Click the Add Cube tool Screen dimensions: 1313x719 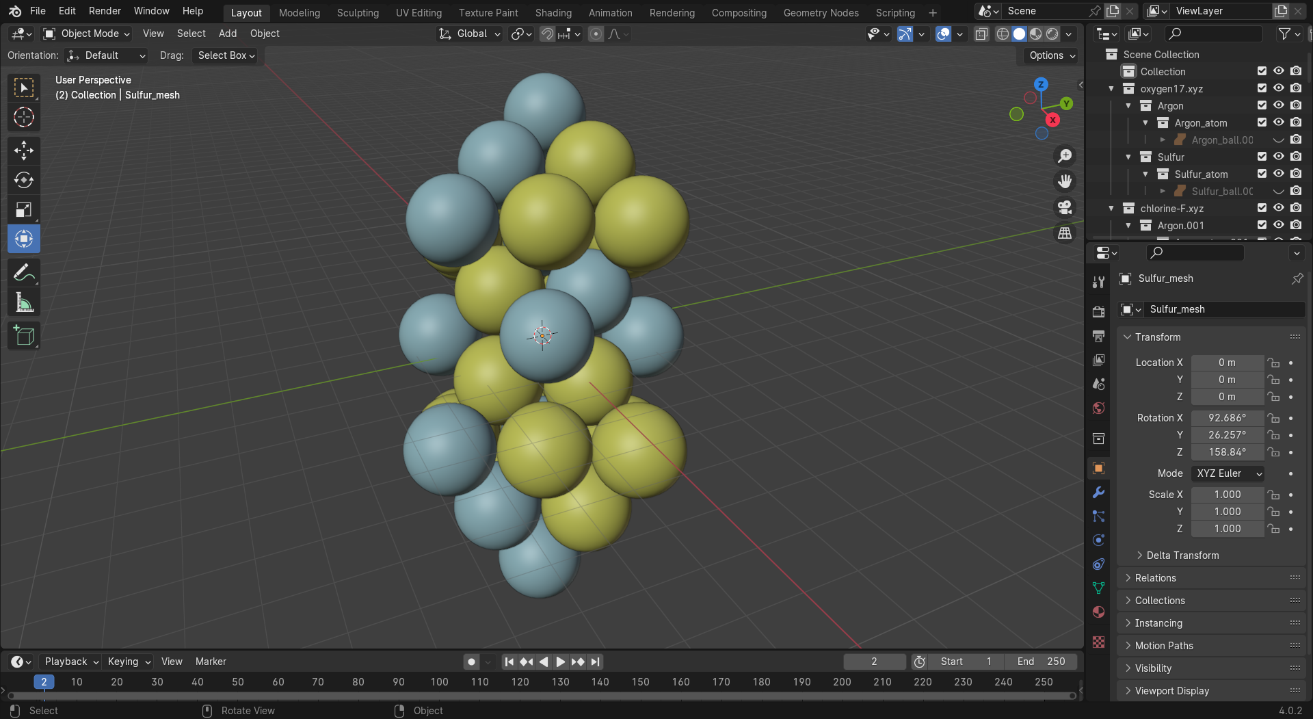point(24,336)
